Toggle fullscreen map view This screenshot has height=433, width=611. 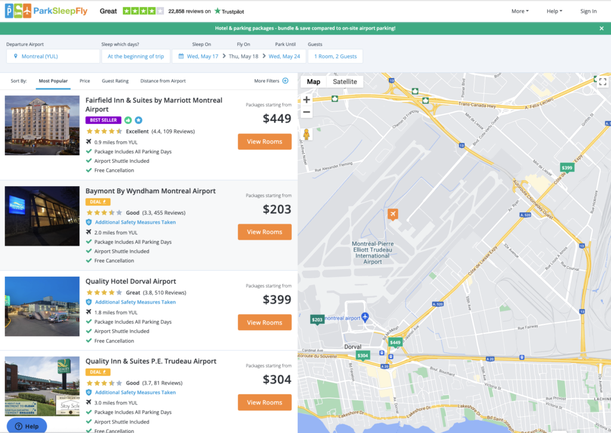click(602, 82)
